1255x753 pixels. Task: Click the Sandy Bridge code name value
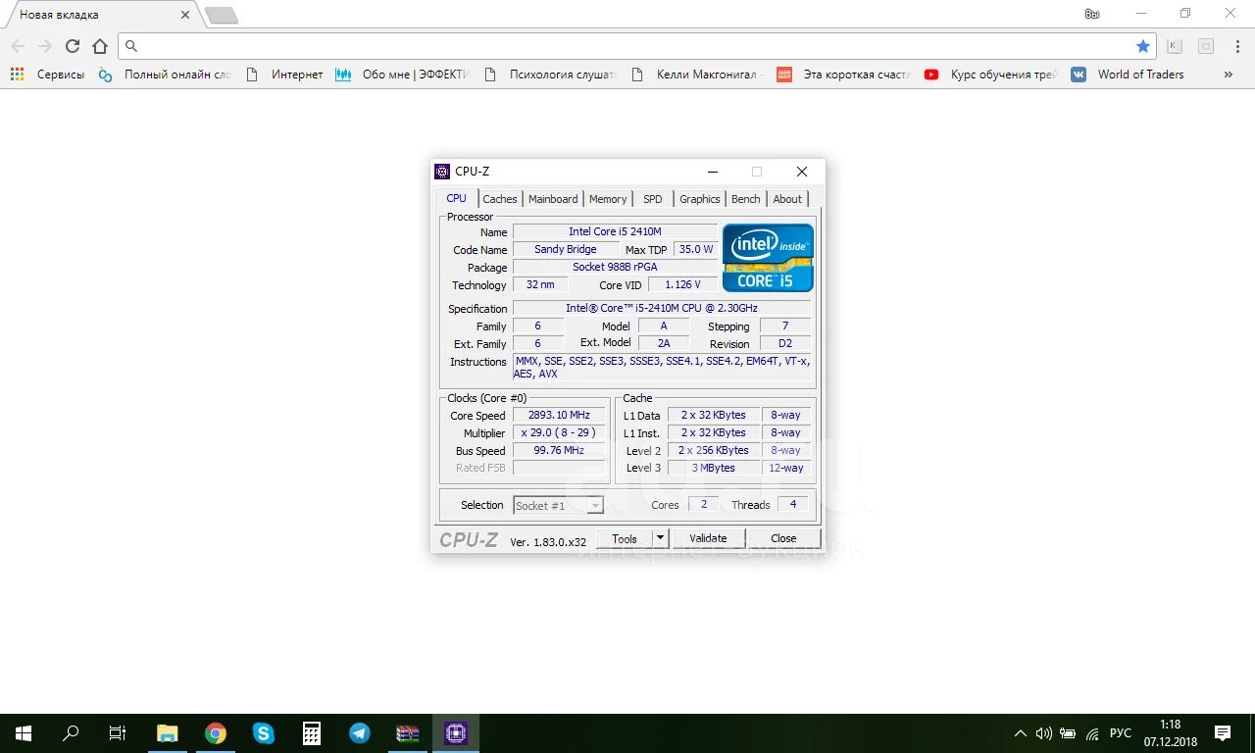pyautogui.click(x=565, y=250)
